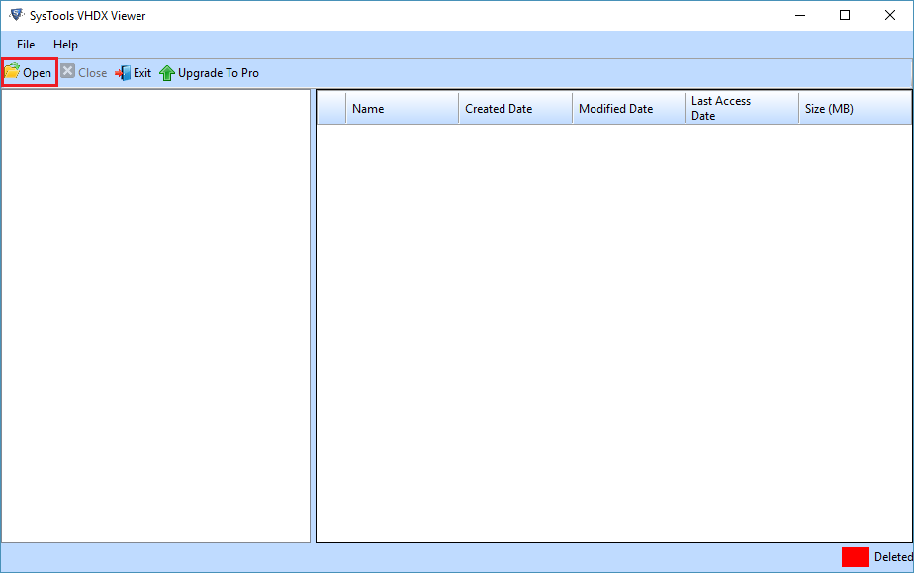Minimize the VHDX Viewer window
The image size is (915, 573).
pos(800,15)
